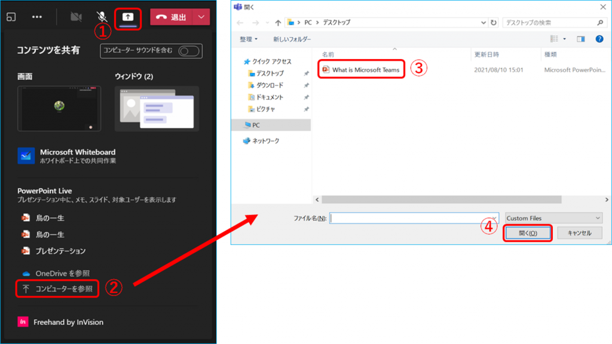Toggle the preview pane icon
Screen dimensions: 612x344
pyautogui.click(x=580, y=39)
